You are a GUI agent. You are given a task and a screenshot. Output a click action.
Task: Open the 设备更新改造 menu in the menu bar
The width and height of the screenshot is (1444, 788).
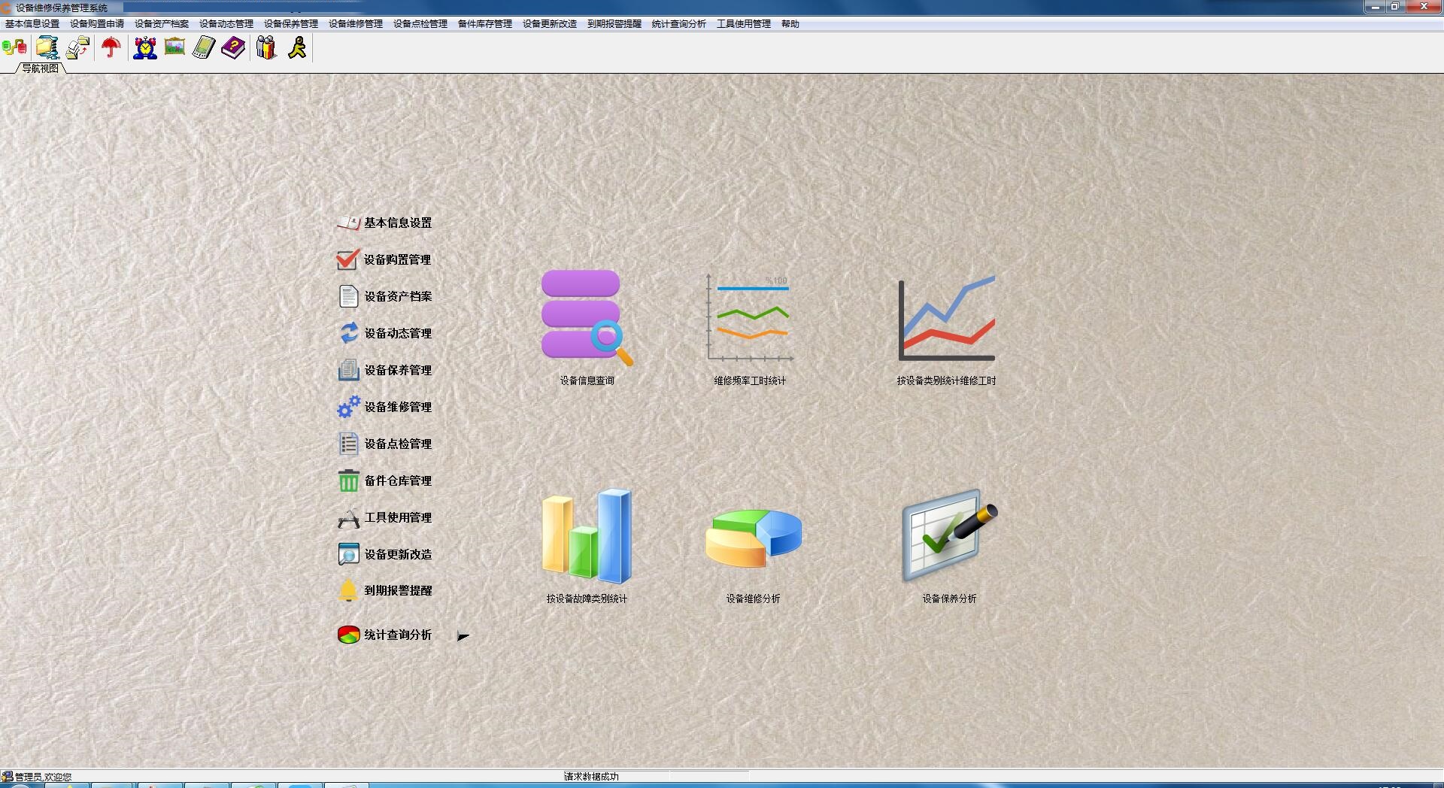click(x=550, y=24)
